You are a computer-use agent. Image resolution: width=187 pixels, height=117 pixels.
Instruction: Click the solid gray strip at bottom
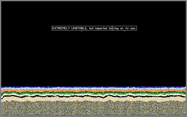[94, 115]
